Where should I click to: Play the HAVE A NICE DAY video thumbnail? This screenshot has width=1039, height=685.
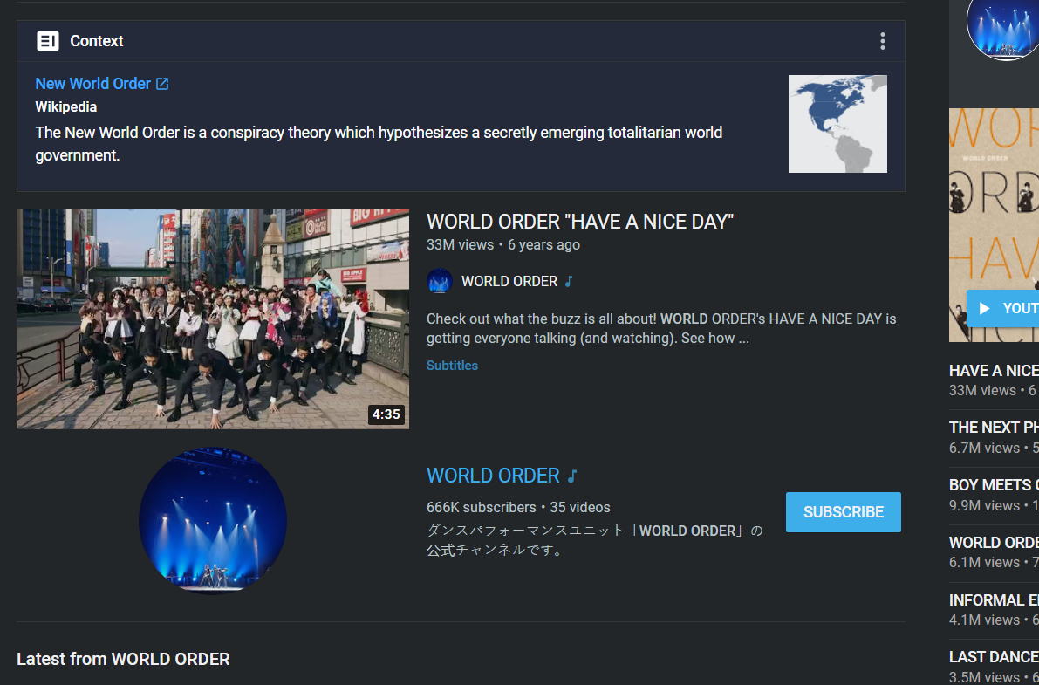[213, 319]
